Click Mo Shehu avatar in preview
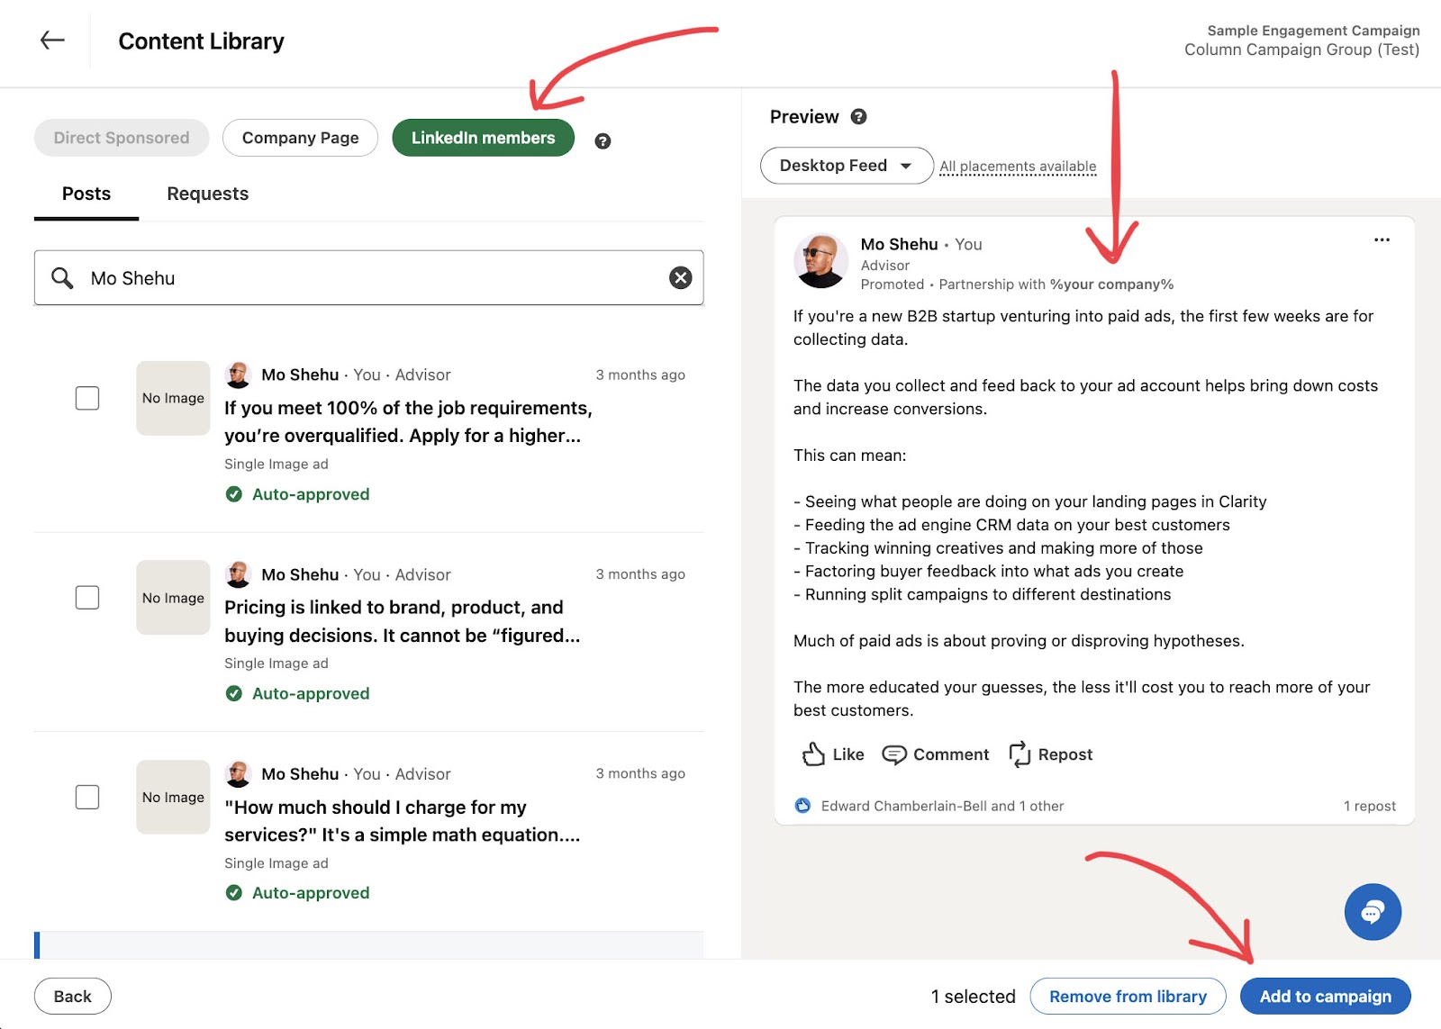Image resolution: width=1441 pixels, height=1029 pixels. (x=820, y=261)
